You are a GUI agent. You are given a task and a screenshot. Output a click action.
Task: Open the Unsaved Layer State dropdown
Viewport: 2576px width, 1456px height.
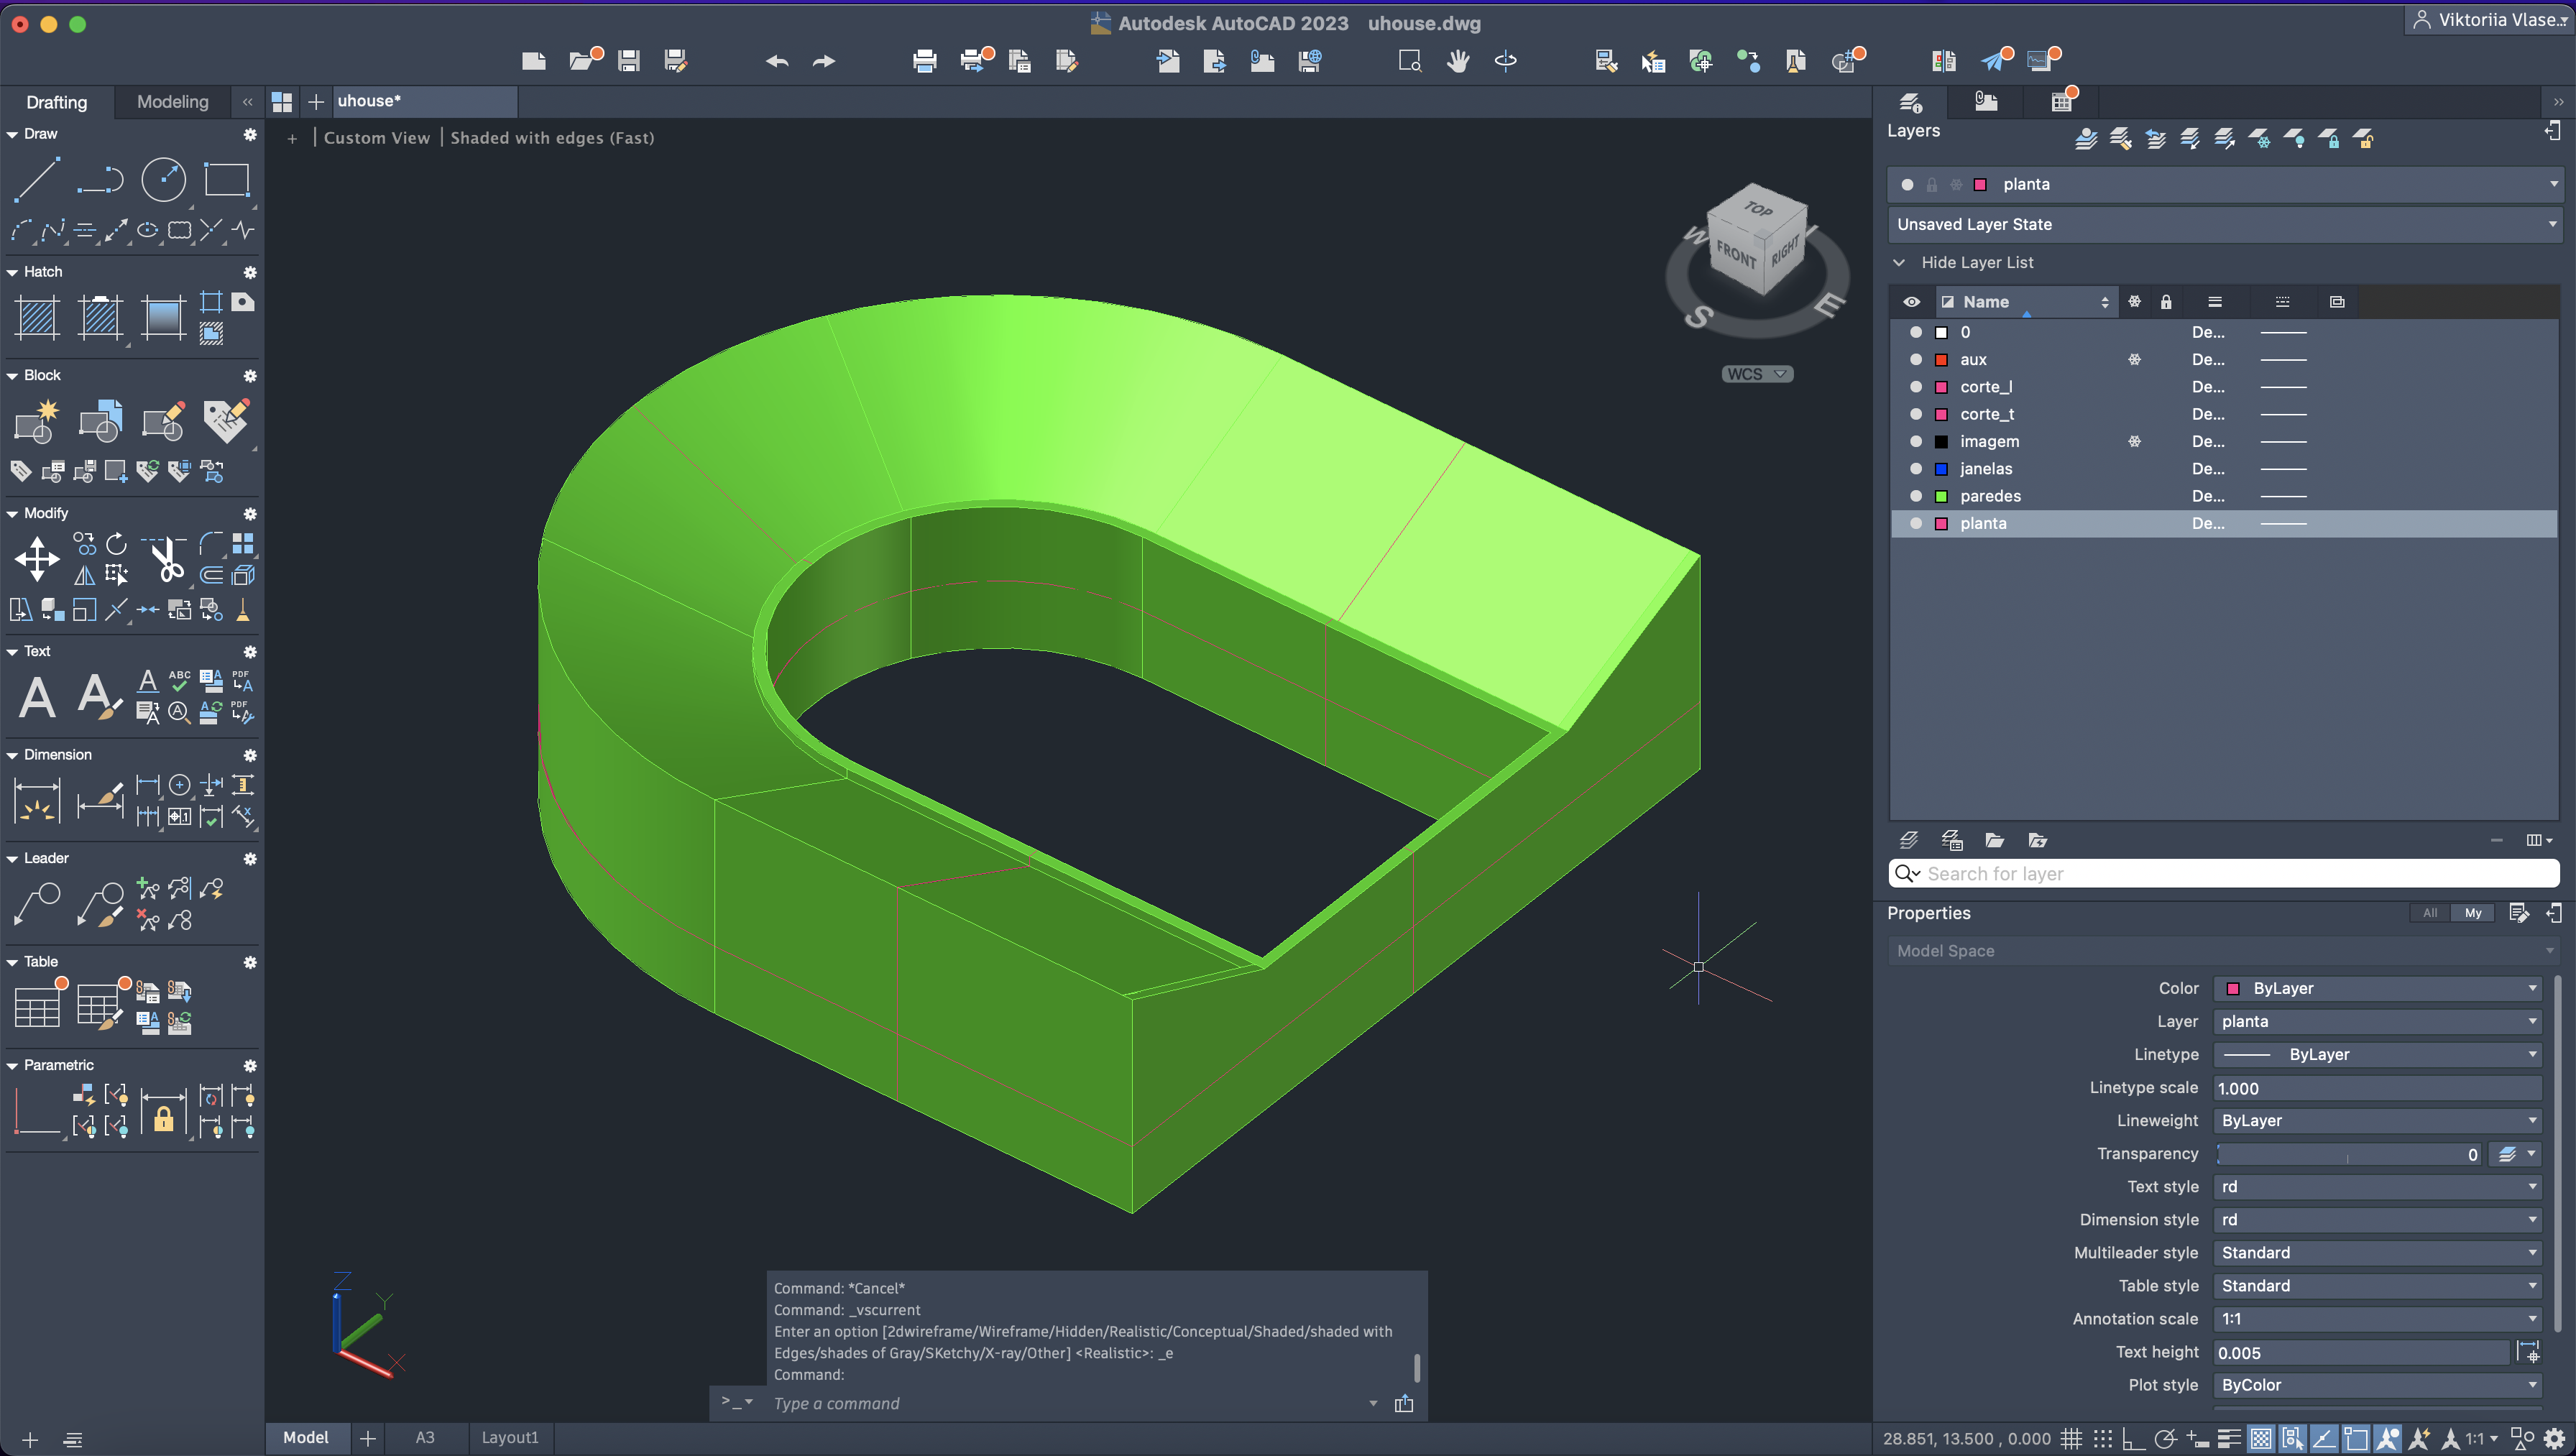(2222, 224)
